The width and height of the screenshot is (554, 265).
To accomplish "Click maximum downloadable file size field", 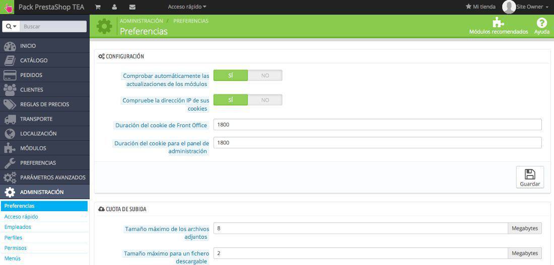I will coord(361,253).
